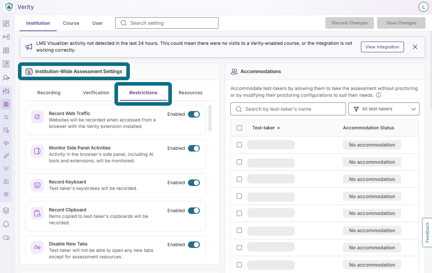Dismiss the LMS Visualizer alert banner
Screen dimensions: 432x273
pyautogui.click(x=415, y=47)
